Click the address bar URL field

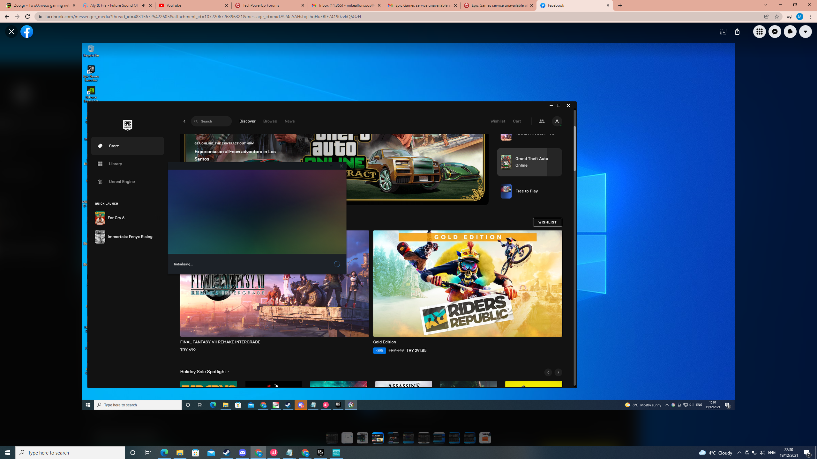399,17
